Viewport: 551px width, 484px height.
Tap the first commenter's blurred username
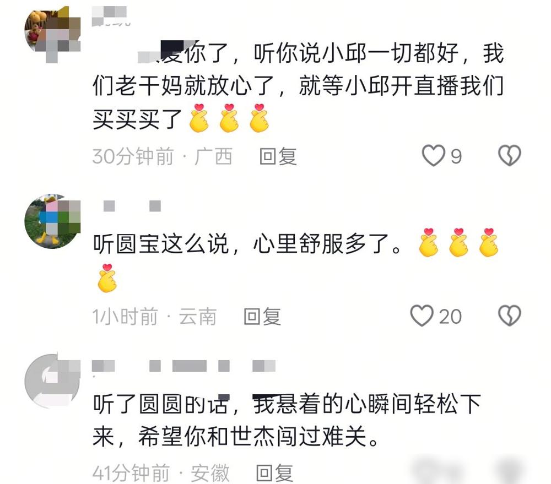(x=111, y=16)
